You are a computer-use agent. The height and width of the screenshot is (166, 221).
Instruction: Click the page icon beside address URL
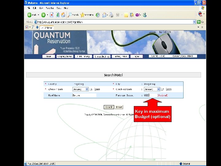[x=36, y=22]
